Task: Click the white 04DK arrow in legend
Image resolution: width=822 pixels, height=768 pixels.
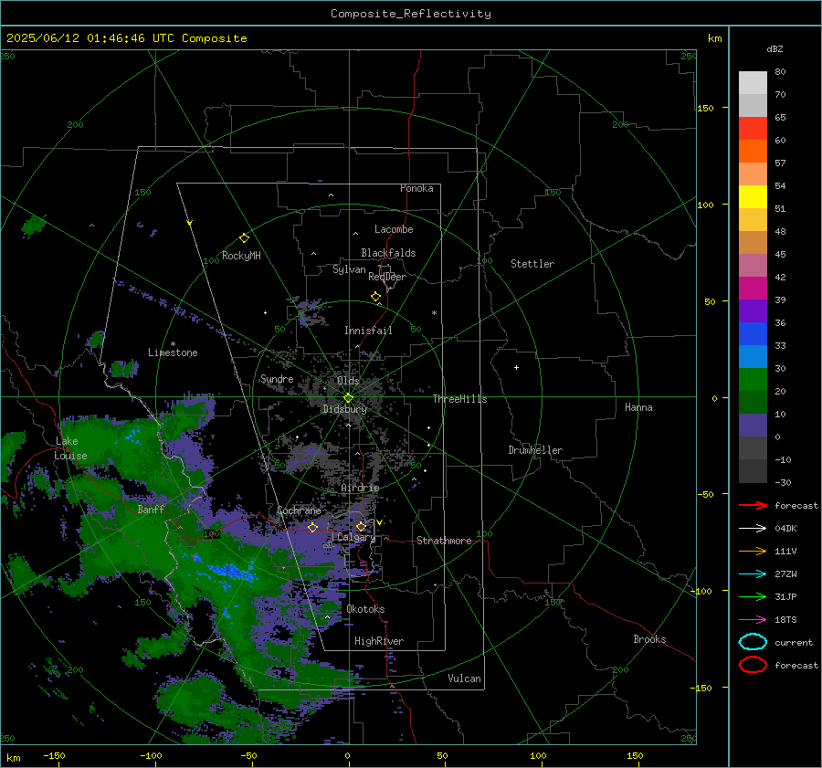Action: 753,529
